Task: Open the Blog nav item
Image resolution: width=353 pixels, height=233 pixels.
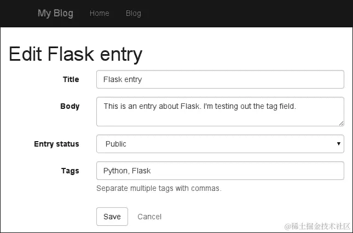Action: pyautogui.click(x=133, y=14)
